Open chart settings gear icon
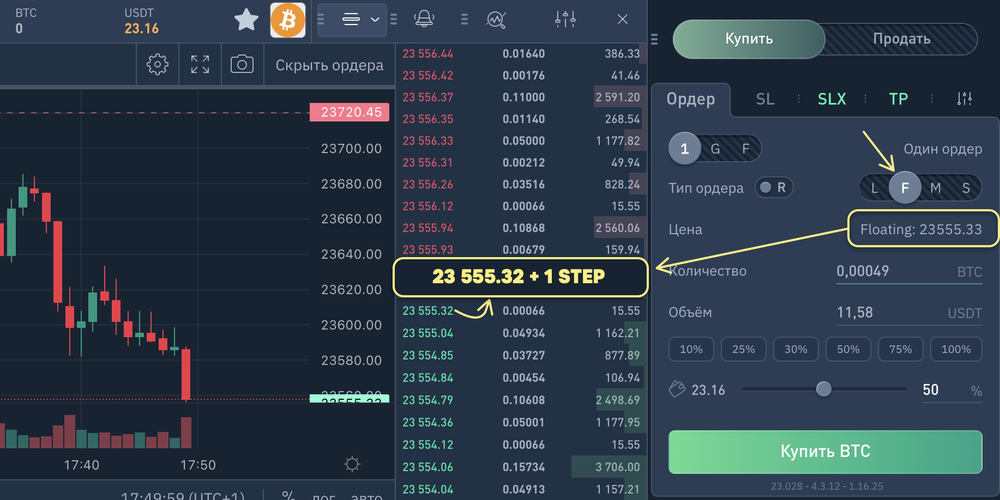 pyautogui.click(x=157, y=65)
